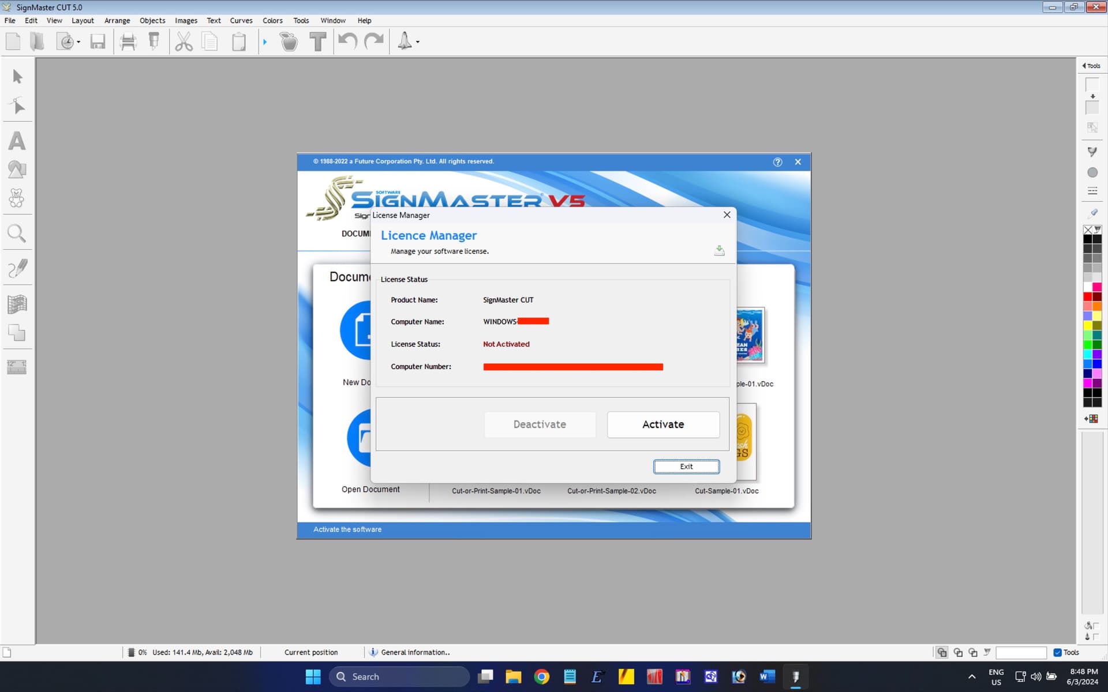Image resolution: width=1108 pixels, height=692 pixels.
Task: Click the vinyl cutter plotter icon
Action: click(154, 42)
